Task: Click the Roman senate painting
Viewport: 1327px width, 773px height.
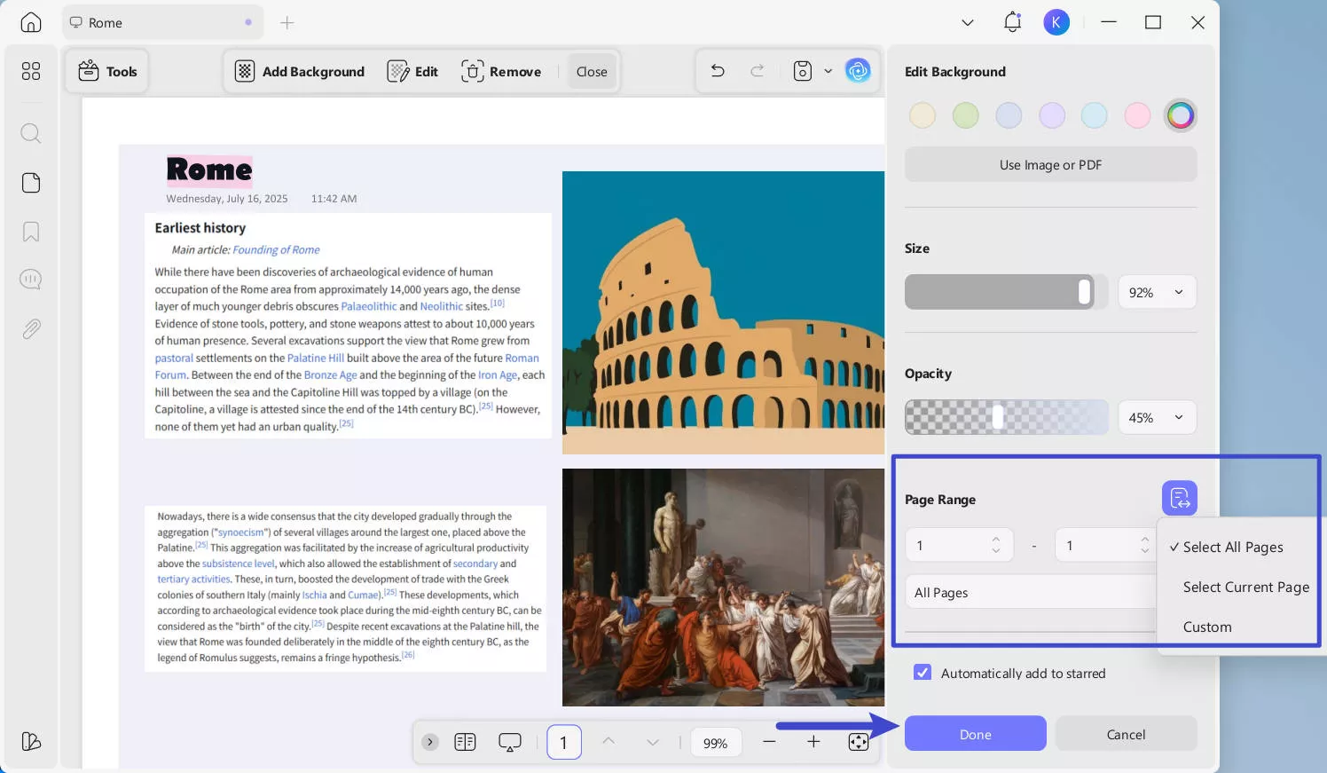Action: [723, 588]
